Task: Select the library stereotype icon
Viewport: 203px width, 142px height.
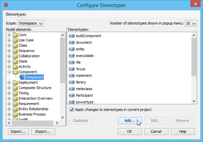Action: [72, 82]
